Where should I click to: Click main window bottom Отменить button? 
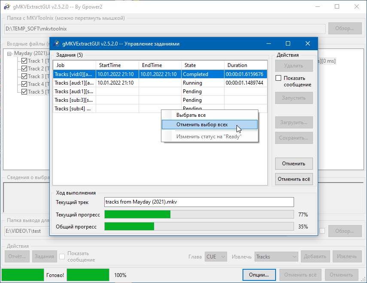(342, 275)
